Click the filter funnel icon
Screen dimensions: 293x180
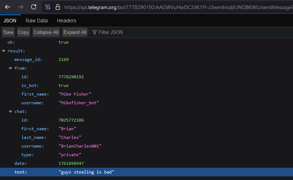click(x=95, y=32)
